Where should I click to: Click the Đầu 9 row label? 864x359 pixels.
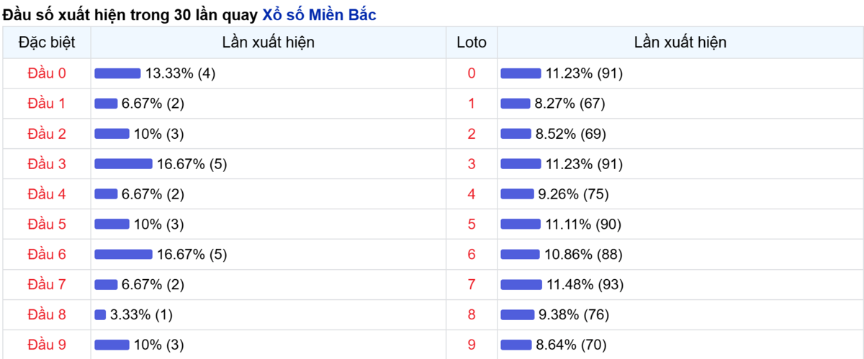point(47,345)
